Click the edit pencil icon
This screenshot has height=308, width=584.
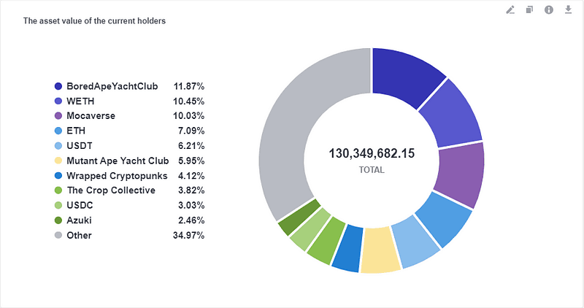[510, 9]
